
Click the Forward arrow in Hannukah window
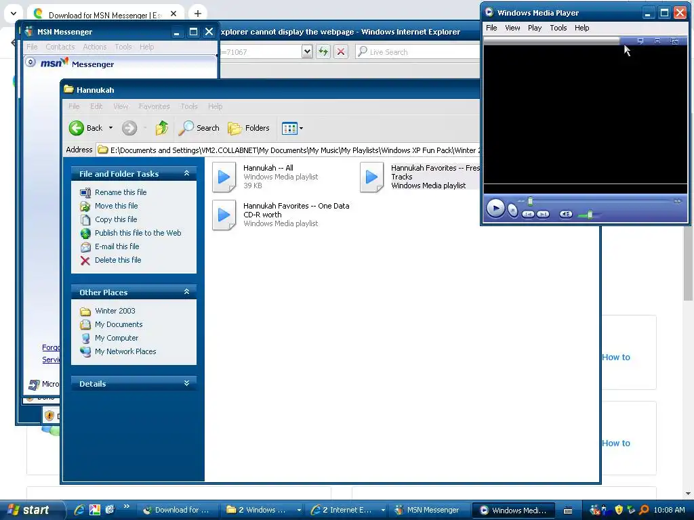[129, 128]
